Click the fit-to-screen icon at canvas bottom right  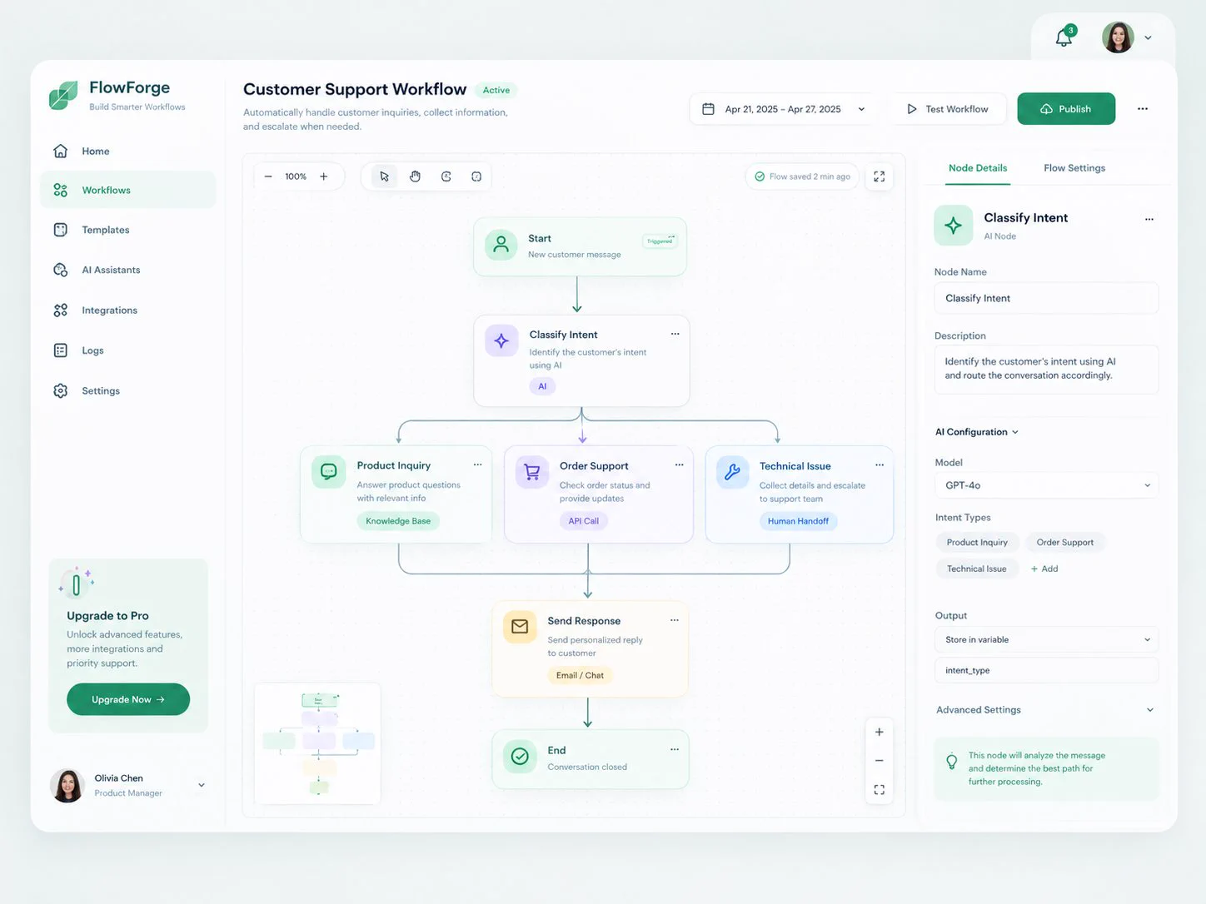pos(879,789)
